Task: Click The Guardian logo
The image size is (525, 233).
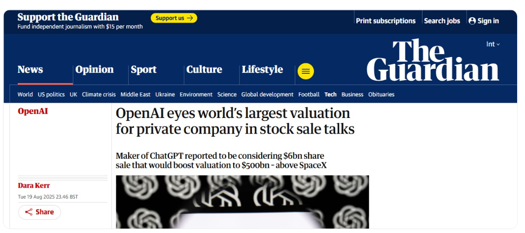Action: (x=433, y=61)
